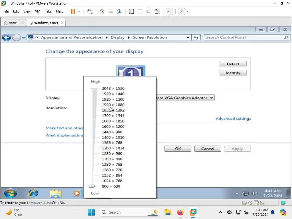Open the VGA Graphics Adapter display dropdown
The width and height of the screenshot is (292, 219).
(x=185, y=98)
